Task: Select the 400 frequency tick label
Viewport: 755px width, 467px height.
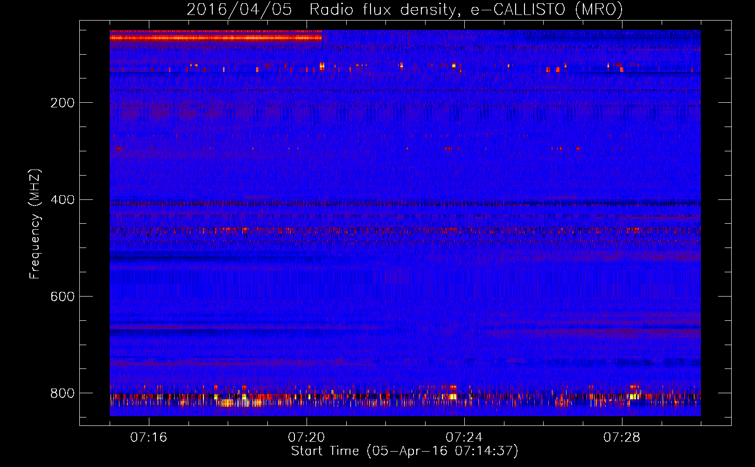Action: 63,200
